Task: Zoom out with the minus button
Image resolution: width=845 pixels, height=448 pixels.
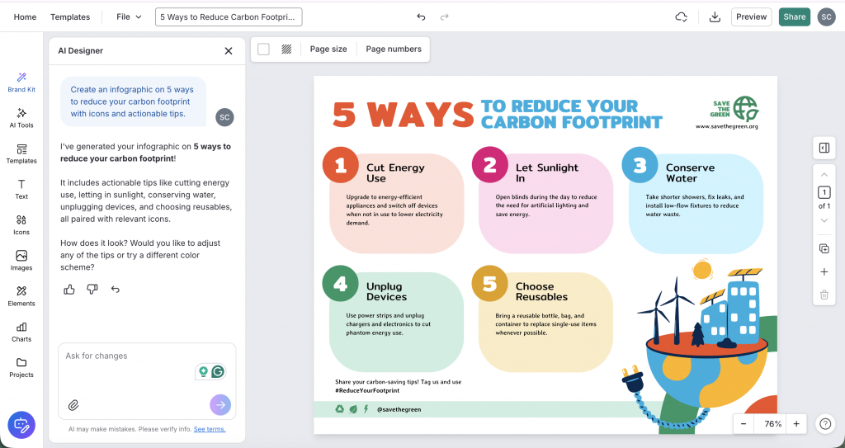Action: pos(744,424)
